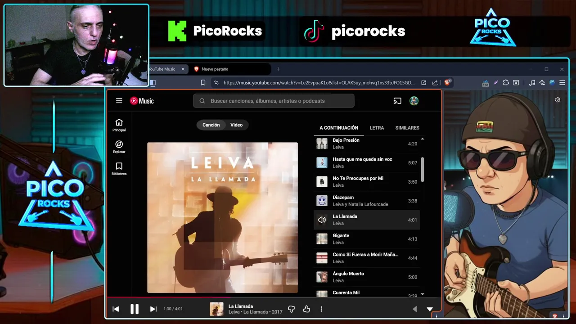Screen dimensions: 576x324
Task: Go to Principal home in sidebar
Action: coord(119,125)
